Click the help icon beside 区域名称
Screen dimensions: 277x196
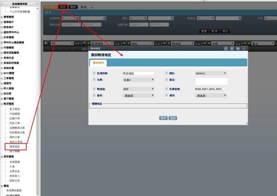(x=94, y=73)
